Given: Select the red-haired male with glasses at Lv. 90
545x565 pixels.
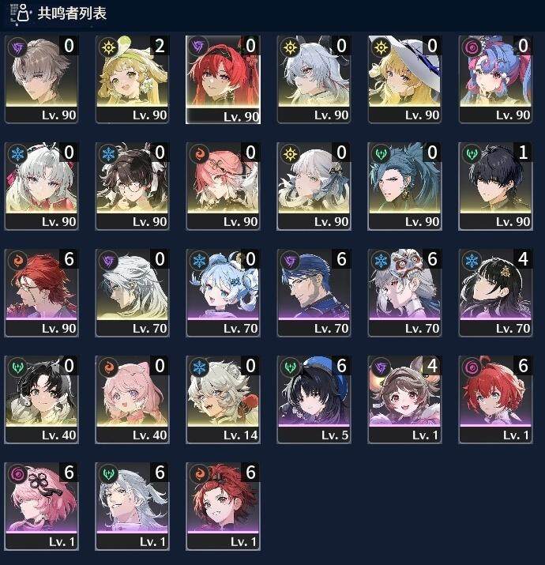Looking at the screenshot, I should [41, 293].
